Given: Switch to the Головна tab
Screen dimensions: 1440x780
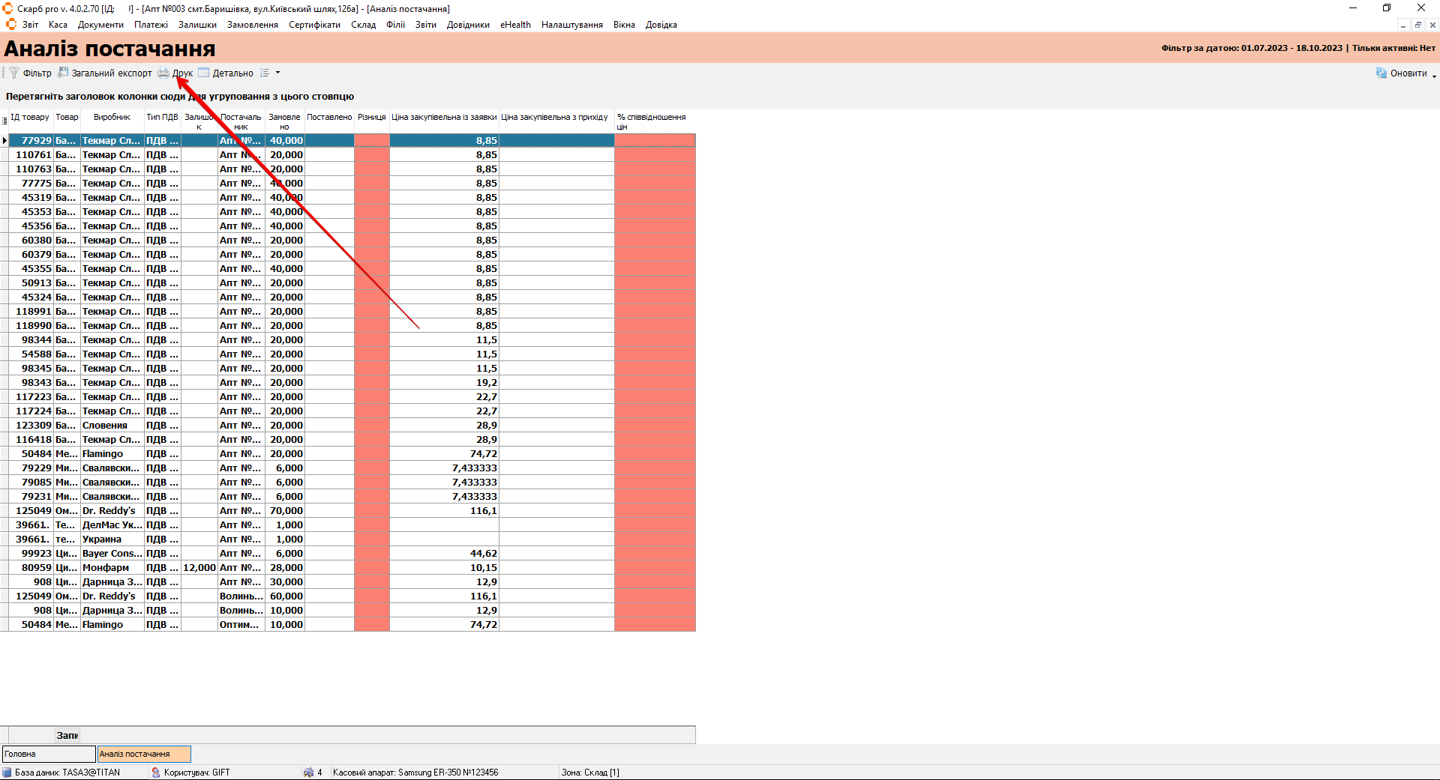Looking at the screenshot, I should (49, 754).
